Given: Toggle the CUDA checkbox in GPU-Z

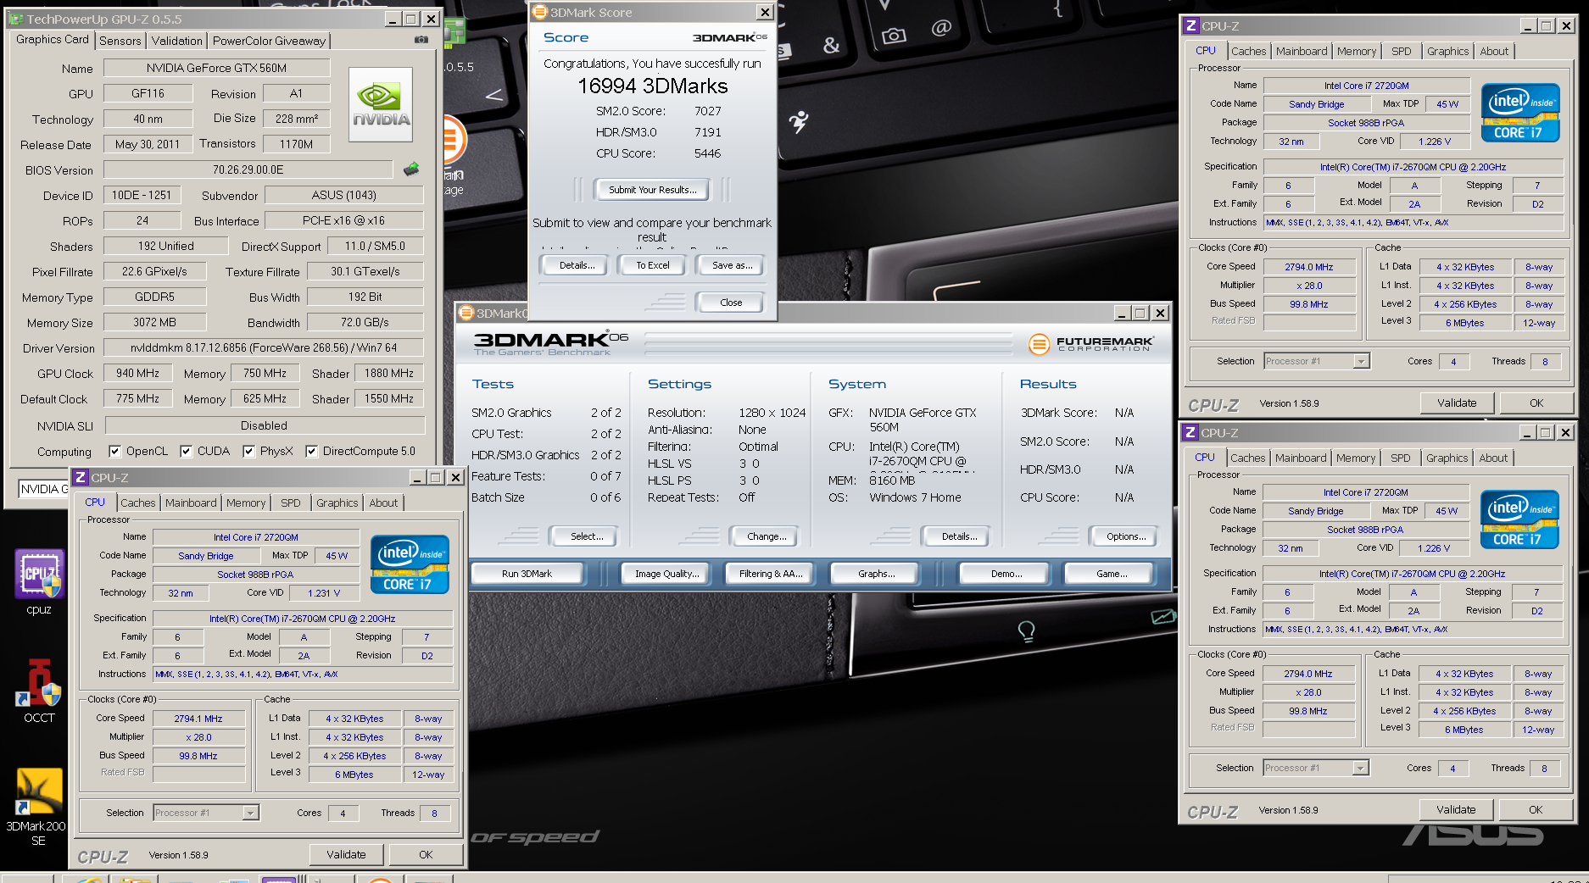Looking at the screenshot, I should tap(186, 452).
